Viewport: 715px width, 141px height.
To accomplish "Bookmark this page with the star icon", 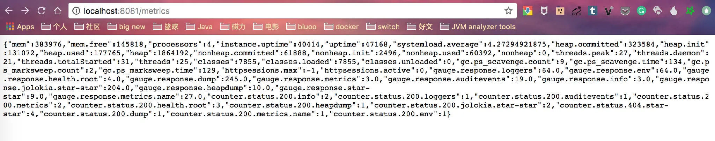I will pyautogui.click(x=508, y=11).
